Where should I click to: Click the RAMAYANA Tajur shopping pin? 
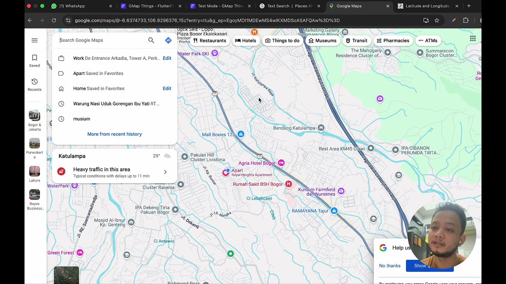334,211
